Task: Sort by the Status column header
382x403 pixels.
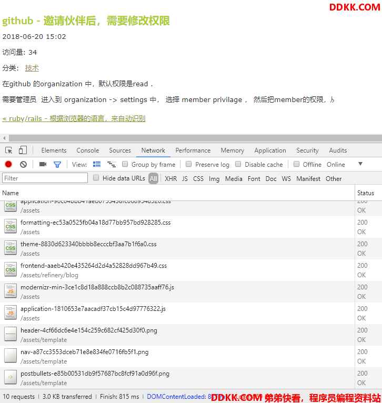Action: point(368,193)
